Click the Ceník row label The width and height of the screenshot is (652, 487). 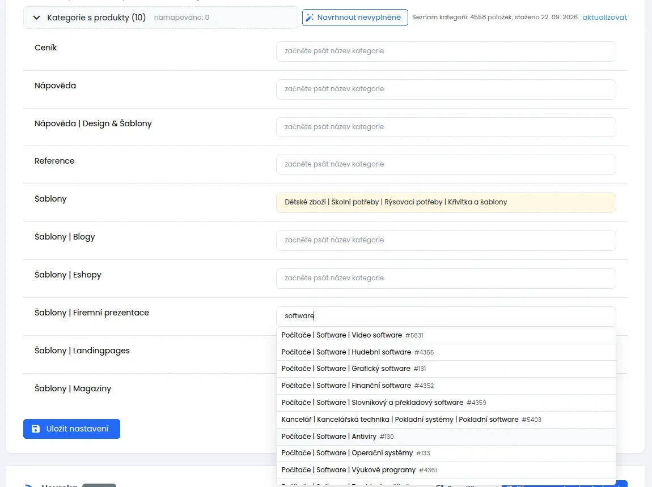point(46,48)
